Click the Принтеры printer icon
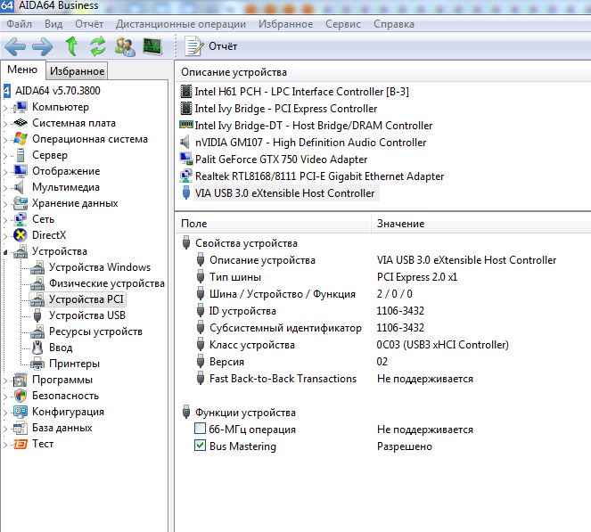Screen dimensions: 591x532 point(37,364)
